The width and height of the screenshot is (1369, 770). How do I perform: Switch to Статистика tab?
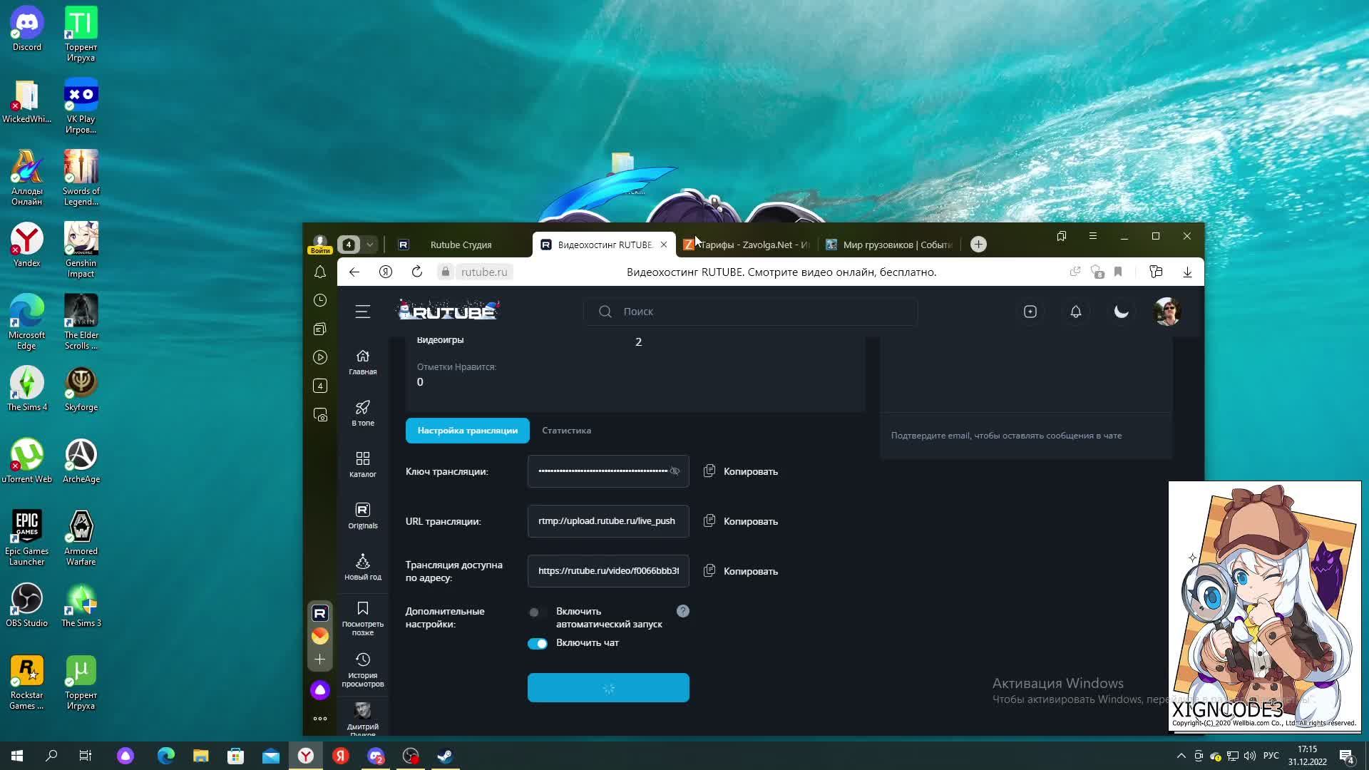[566, 431]
